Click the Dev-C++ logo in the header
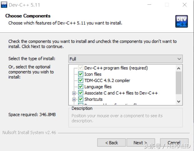194x151 pixels. coord(182,21)
